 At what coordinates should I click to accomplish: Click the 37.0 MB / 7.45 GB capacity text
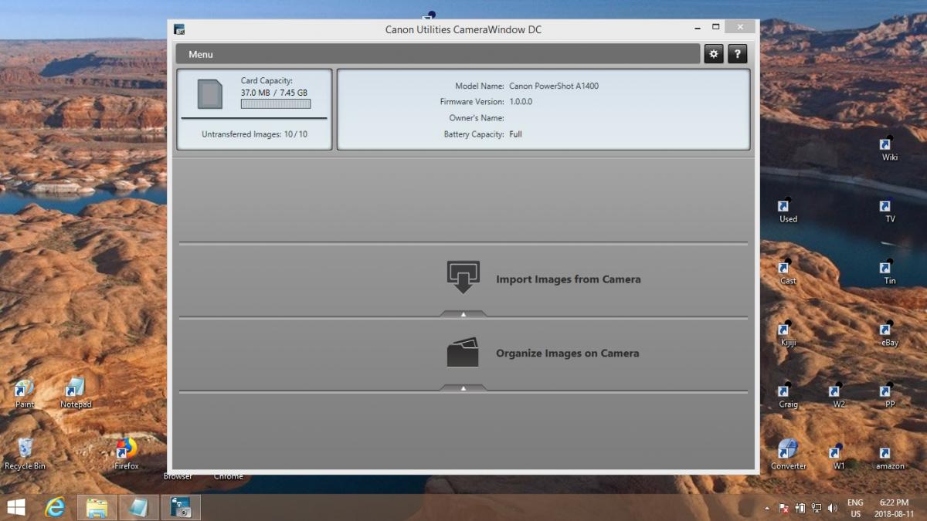[274, 93]
